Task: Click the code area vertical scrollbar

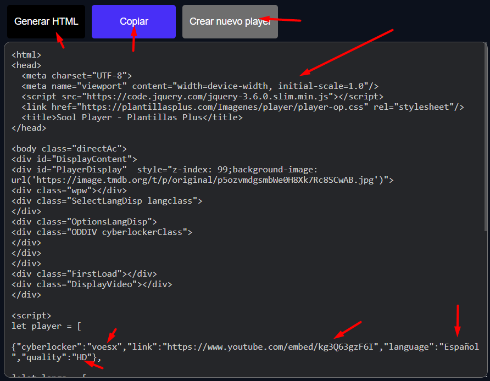Action: coord(486,137)
